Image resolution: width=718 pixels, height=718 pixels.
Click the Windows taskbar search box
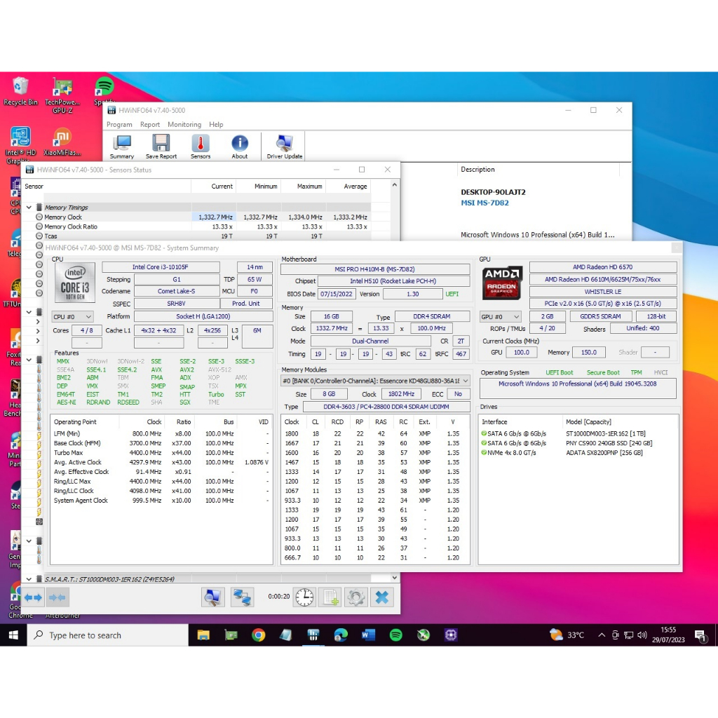pos(109,635)
